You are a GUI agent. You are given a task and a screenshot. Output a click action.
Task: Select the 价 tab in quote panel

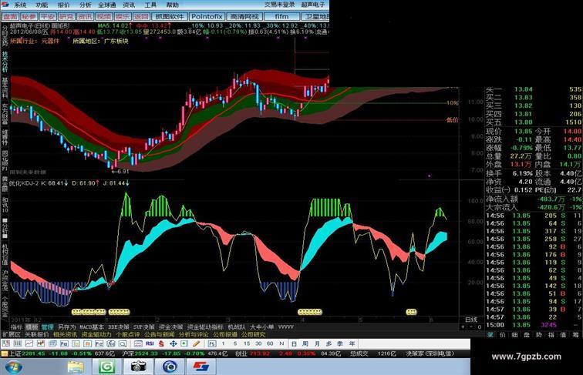pos(502,334)
